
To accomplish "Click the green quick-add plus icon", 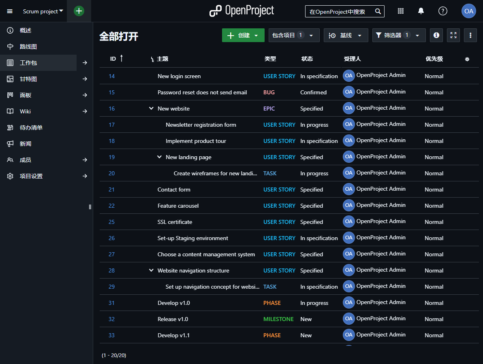I will tap(79, 11).
